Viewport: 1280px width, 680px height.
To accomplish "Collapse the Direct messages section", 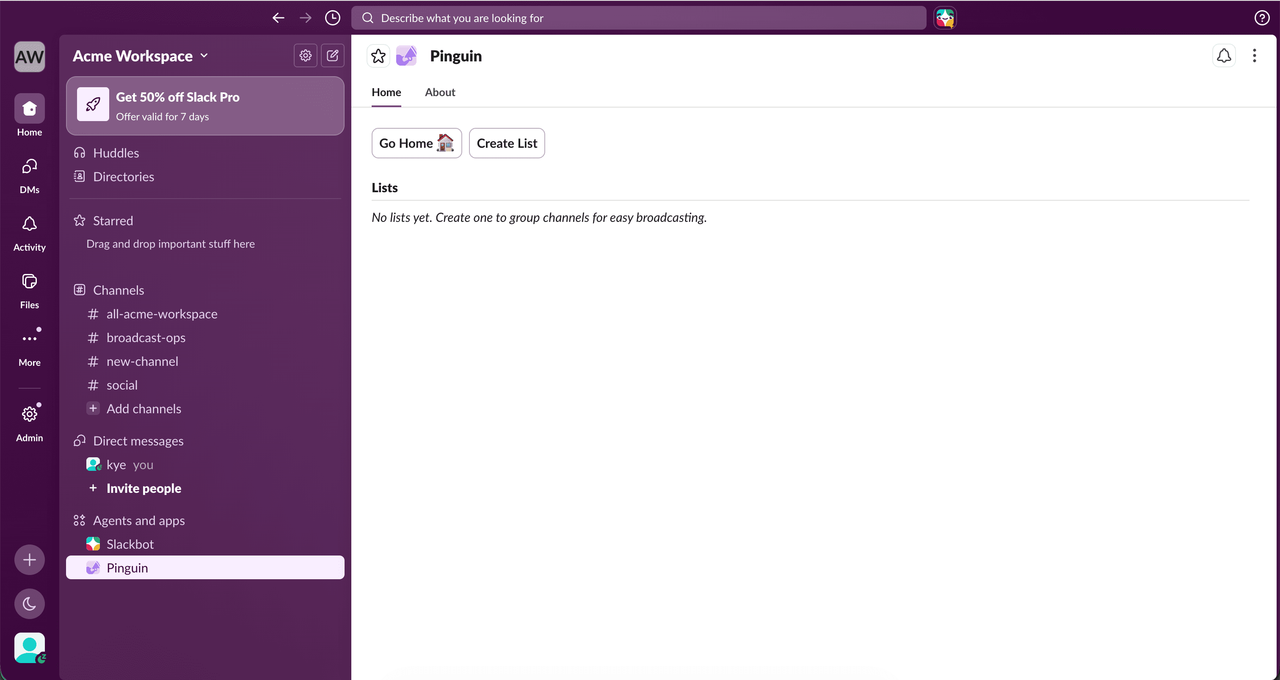I will (x=138, y=440).
